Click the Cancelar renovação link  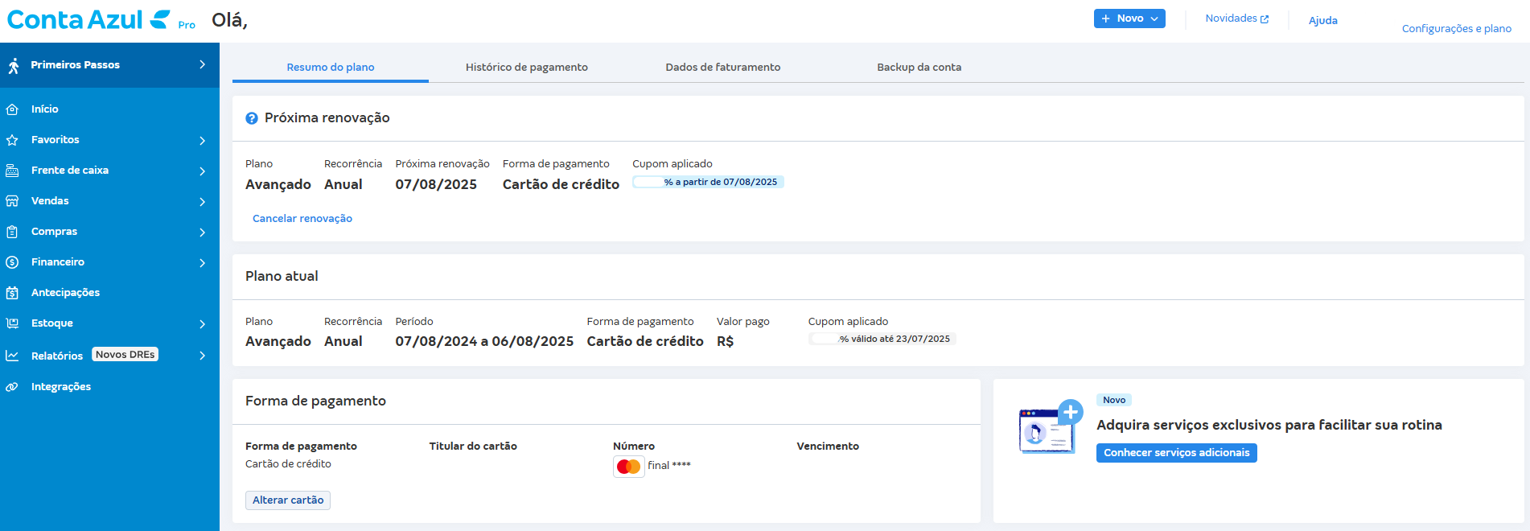[302, 219]
